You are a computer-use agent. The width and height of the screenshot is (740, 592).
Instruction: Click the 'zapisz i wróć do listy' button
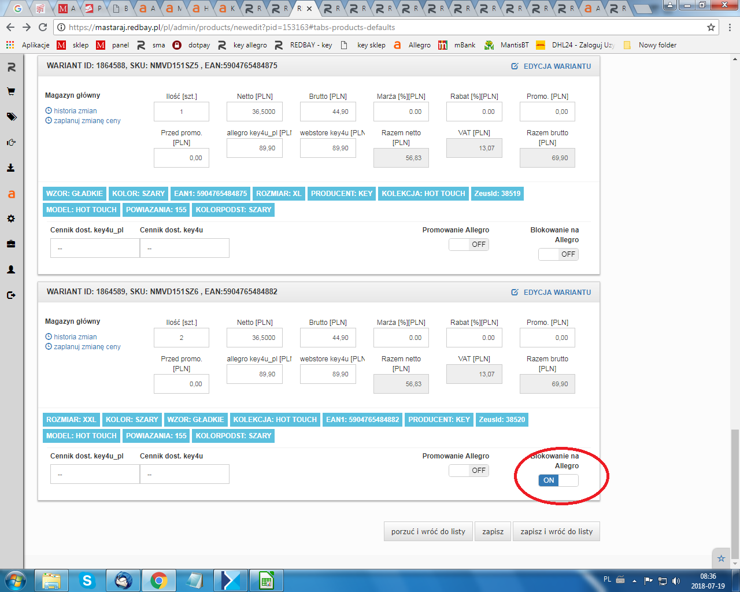click(x=556, y=531)
